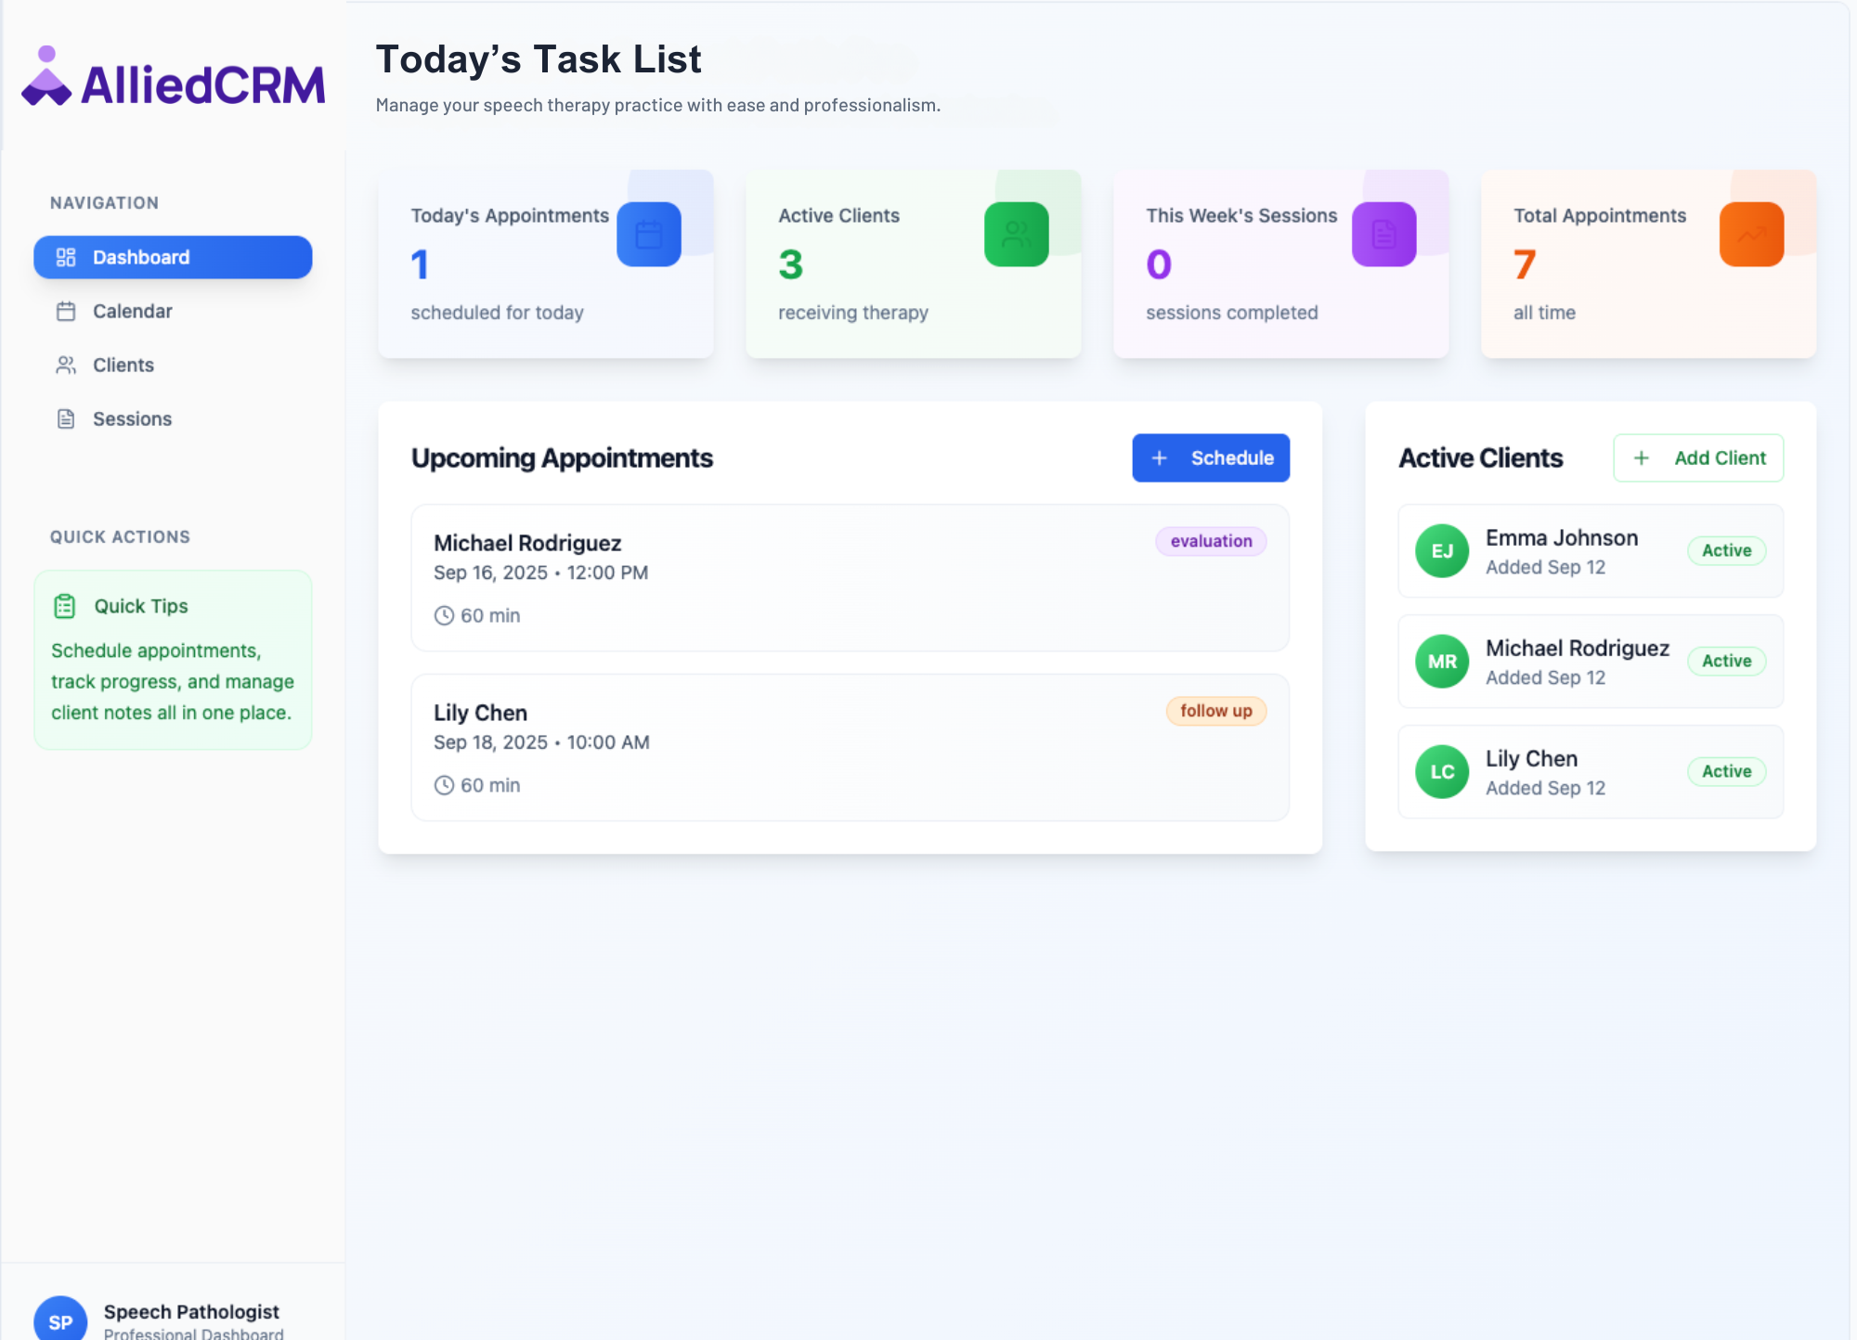Open the Dashboard navigation item
The height and width of the screenshot is (1340, 1857).
tap(173, 257)
